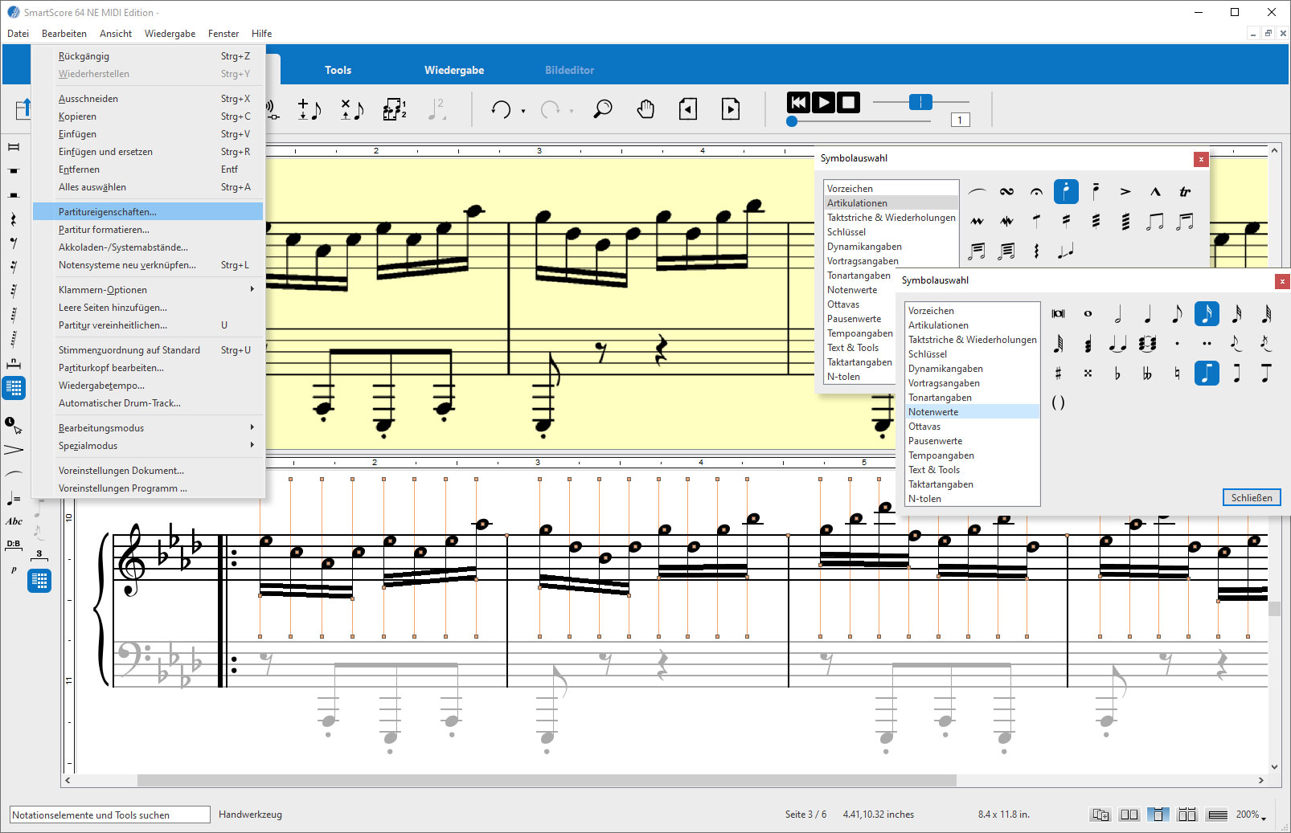Select the sharp accidental symbol
The image size is (1291, 833).
click(x=1058, y=374)
